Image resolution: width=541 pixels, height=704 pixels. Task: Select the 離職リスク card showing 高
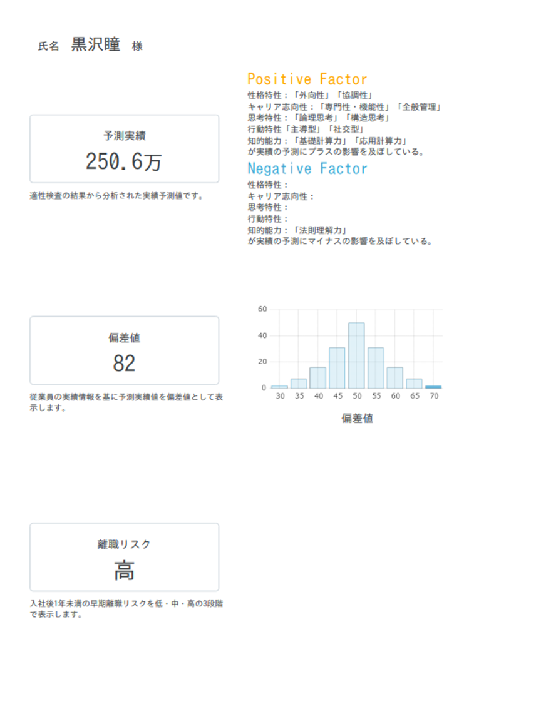(x=124, y=557)
